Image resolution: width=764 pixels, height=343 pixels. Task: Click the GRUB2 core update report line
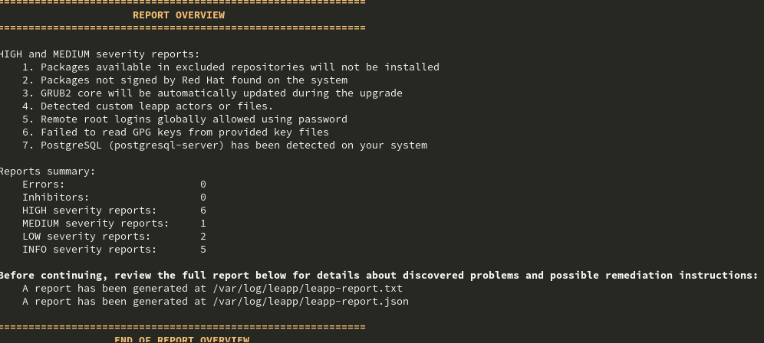click(x=212, y=93)
